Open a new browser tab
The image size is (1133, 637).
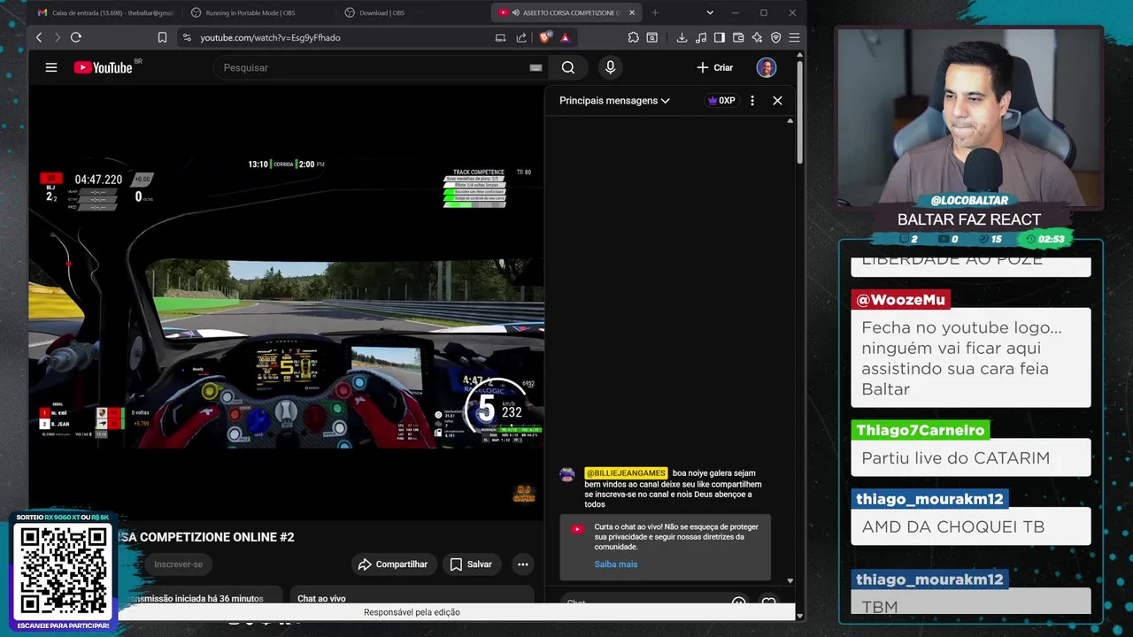(x=655, y=12)
